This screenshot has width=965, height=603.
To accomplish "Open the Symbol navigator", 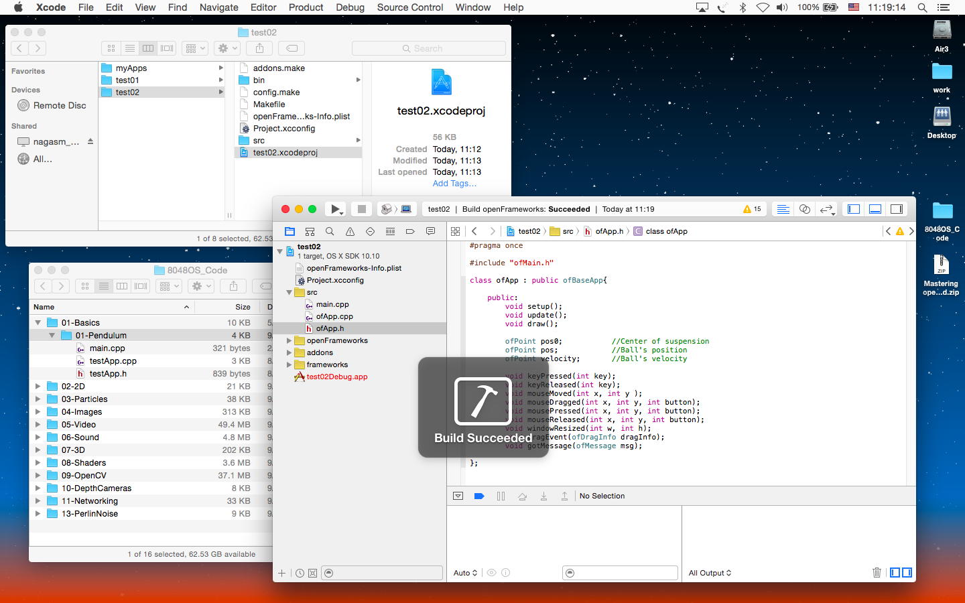I will 310,231.
